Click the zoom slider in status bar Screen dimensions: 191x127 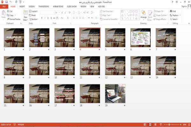point(173,124)
